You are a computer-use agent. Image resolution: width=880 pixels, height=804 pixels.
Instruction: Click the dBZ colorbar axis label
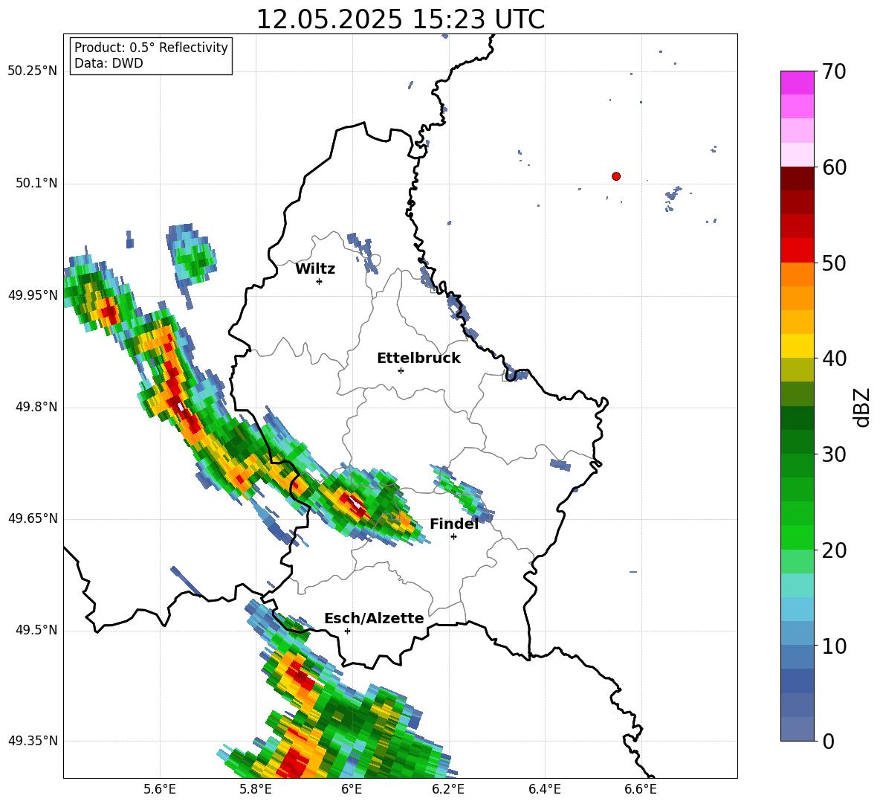tap(863, 407)
